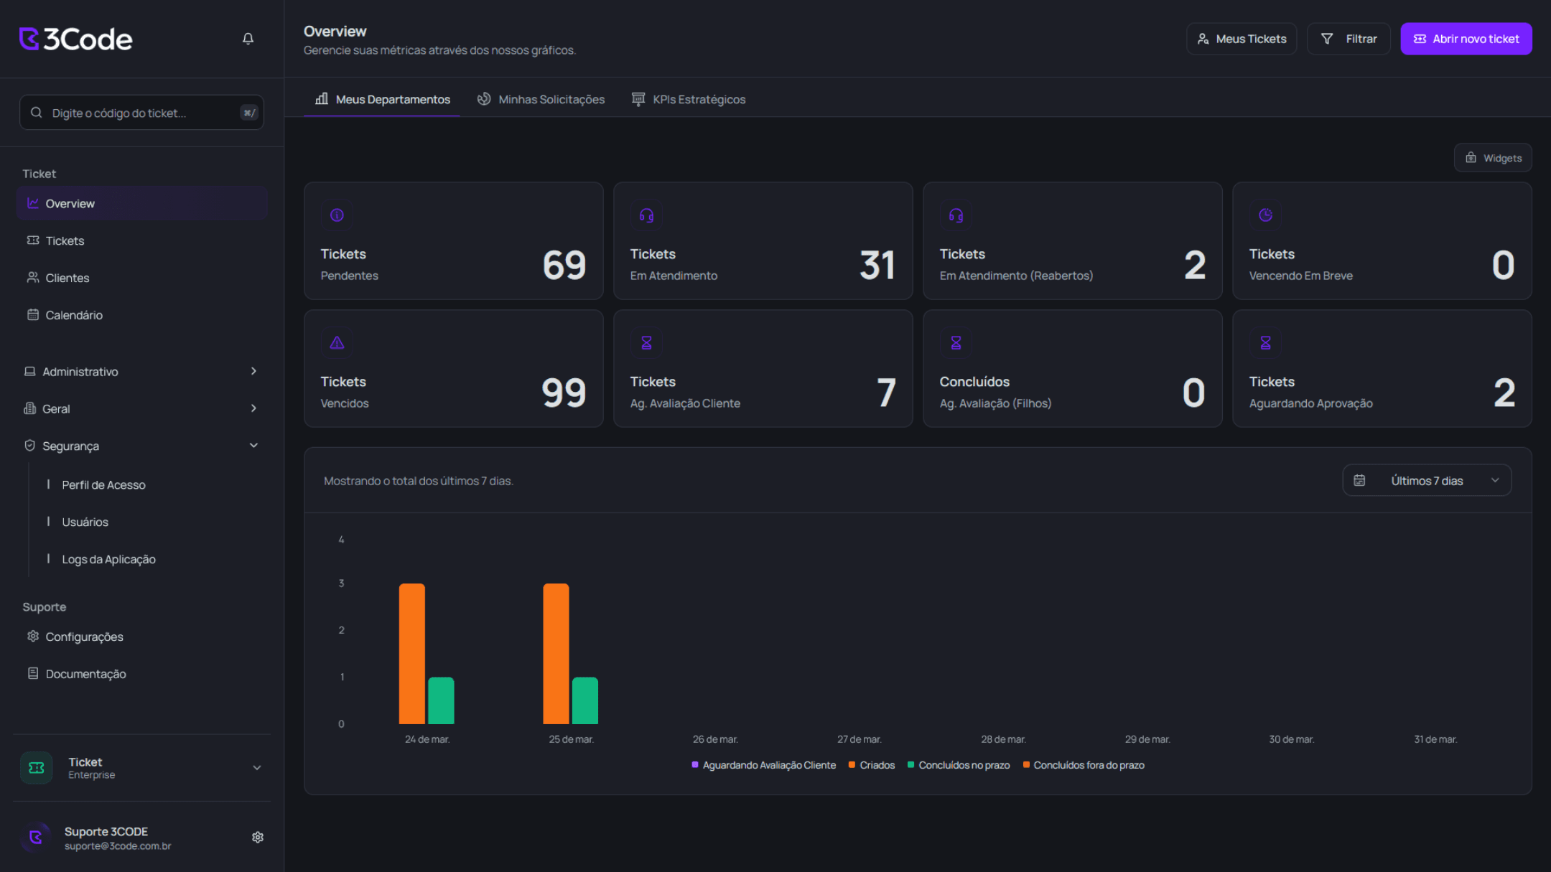Select the Calendário sidebar icon
This screenshot has width=1551, height=872.
pyautogui.click(x=32, y=314)
